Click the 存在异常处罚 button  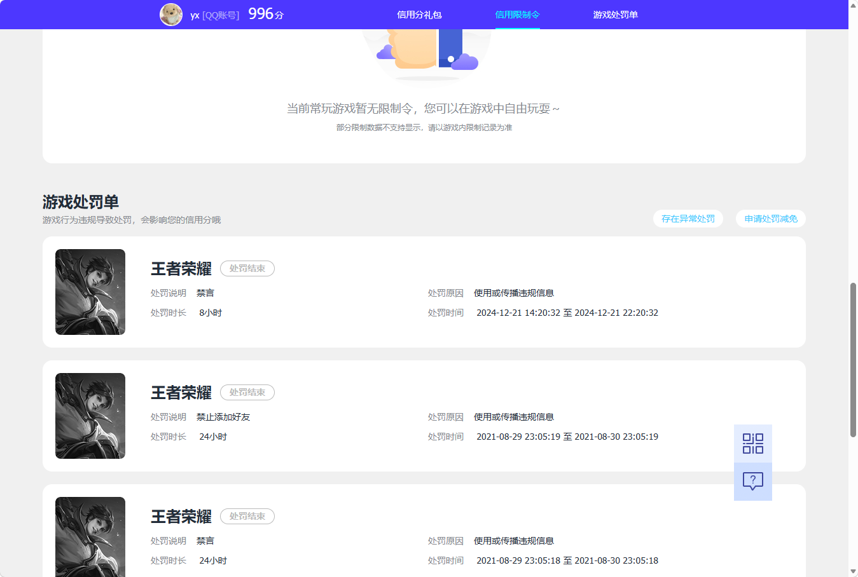(x=688, y=219)
